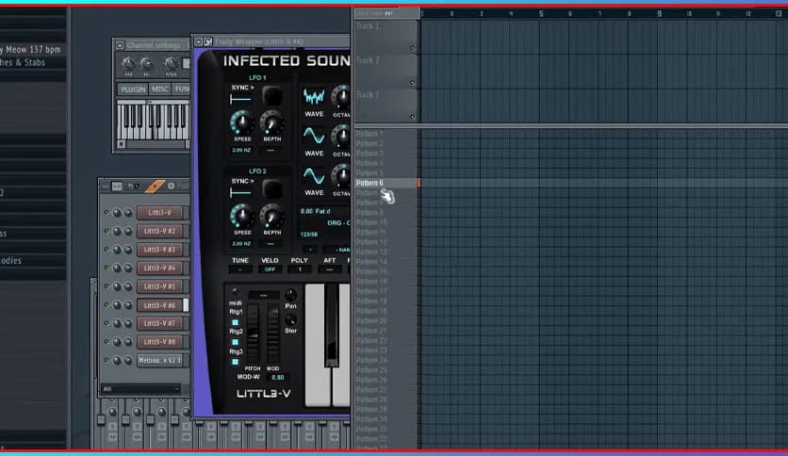This screenshot has height=456, width=788.
Task: Select Pattern 6 in the playlist
Action: tap(369, 183)
